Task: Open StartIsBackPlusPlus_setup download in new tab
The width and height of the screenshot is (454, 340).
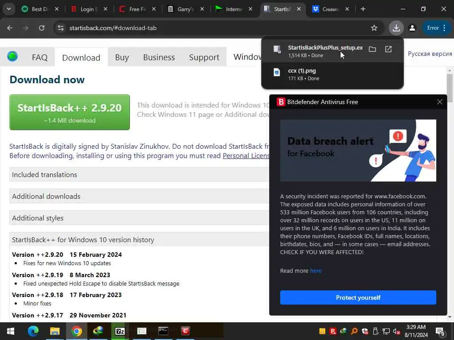Action: [388, 49]
